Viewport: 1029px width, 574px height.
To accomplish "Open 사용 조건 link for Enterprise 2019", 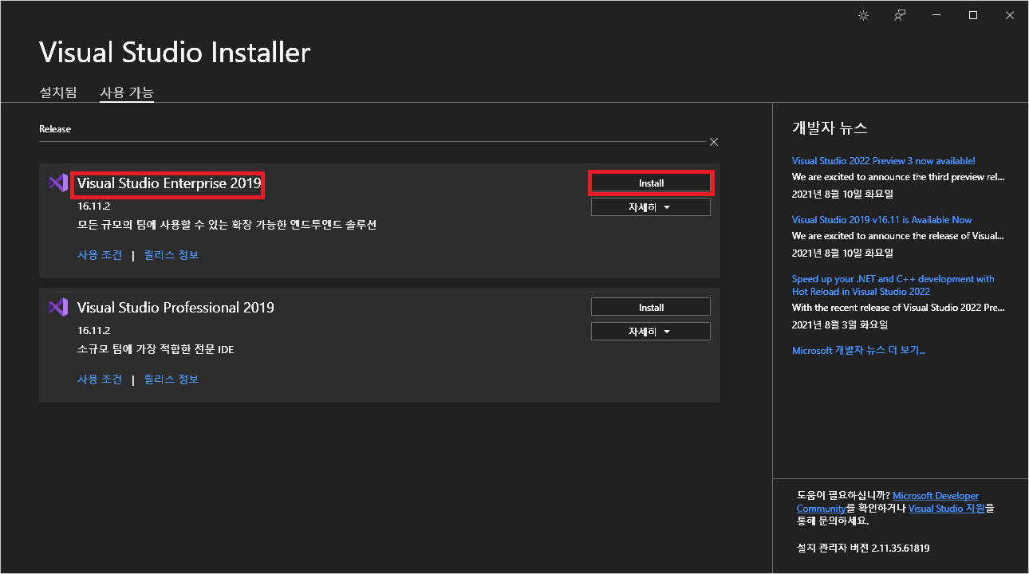I will 100,255.
